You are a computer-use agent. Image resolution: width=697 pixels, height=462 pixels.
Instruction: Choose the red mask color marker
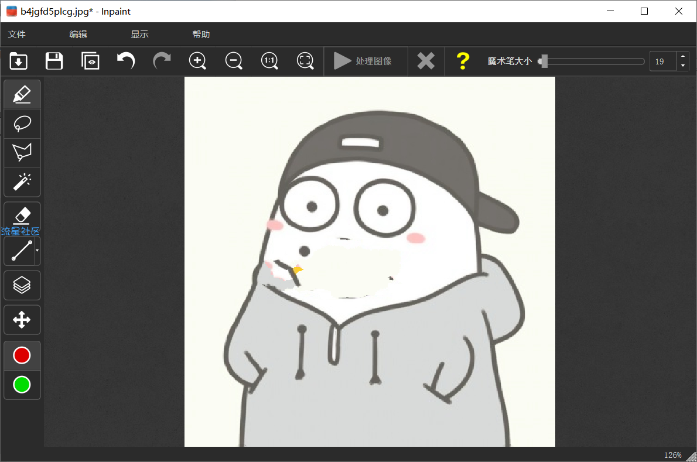point(22,355)
